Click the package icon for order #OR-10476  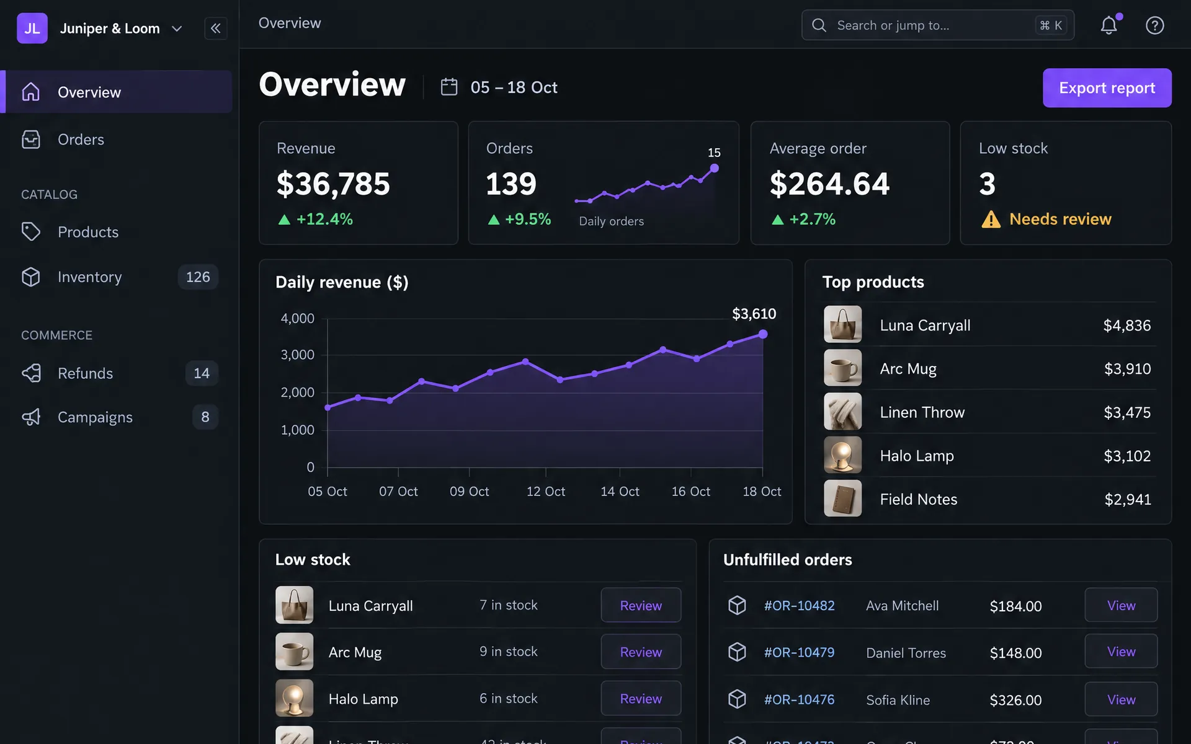(737, 699)
